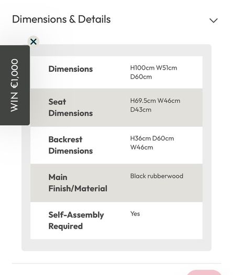Click the Yes self-assembly value

coord(135,214)
